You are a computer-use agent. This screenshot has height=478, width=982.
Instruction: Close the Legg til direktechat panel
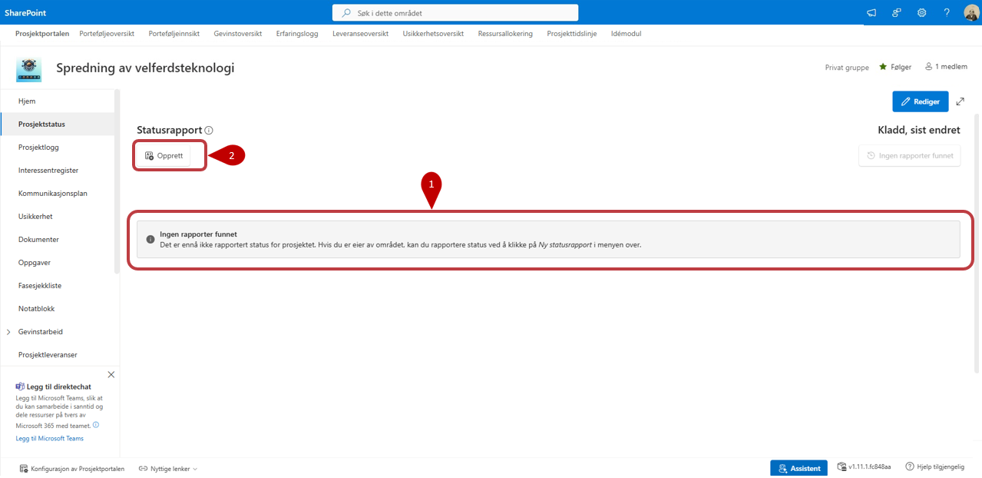[111, 374]
